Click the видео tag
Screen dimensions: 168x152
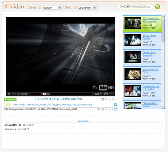(x=56, y=105)
